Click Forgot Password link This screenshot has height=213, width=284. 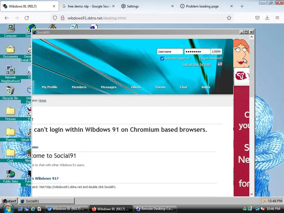pos(211,58)
